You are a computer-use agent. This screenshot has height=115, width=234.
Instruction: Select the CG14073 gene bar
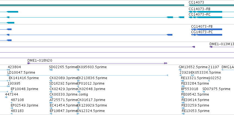[211, 5]
